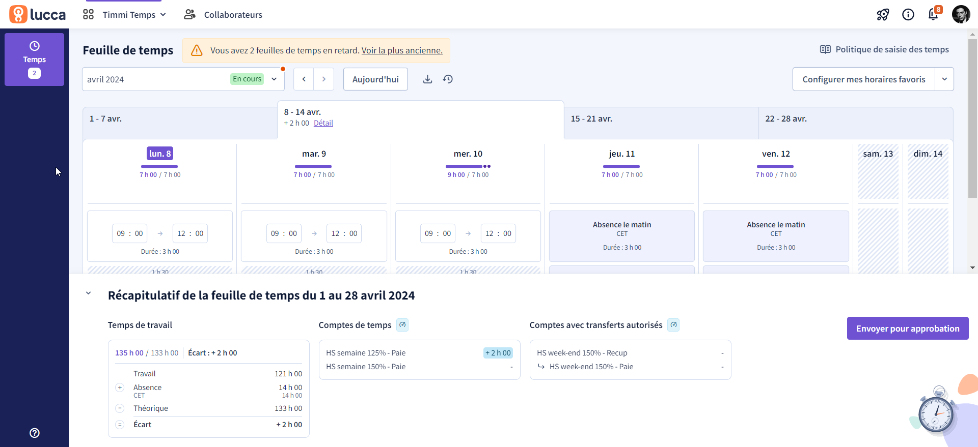Edit Monday's 09:00 start time field
Screen dimensions: 978x447
click(130, 233)
